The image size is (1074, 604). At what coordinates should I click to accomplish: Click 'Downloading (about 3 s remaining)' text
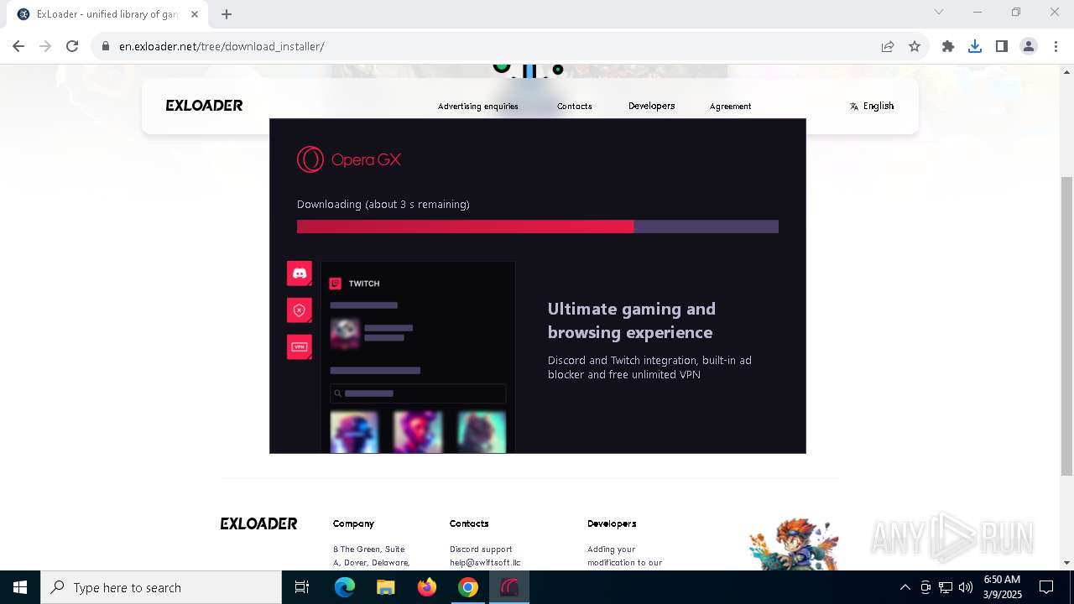tap(383, 205)
